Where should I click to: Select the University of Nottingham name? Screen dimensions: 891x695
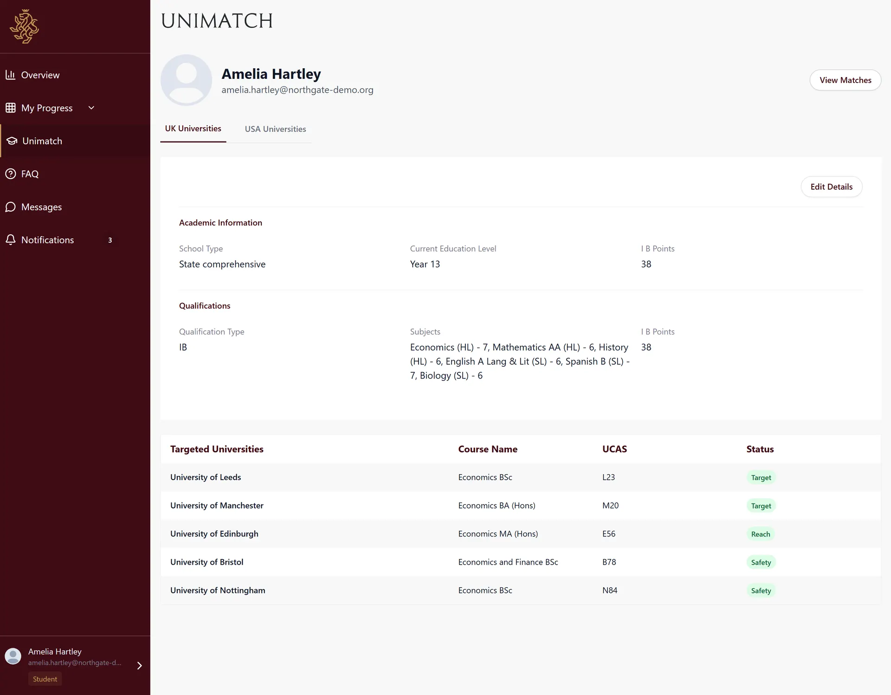(218, 590)
